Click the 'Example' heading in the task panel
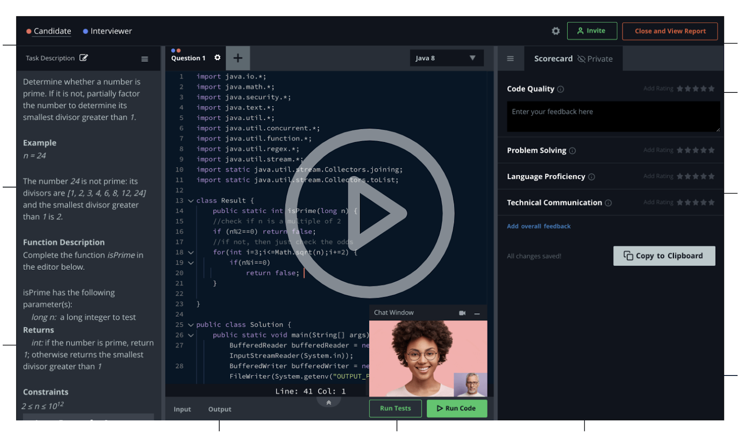 (x=39, y=143)
